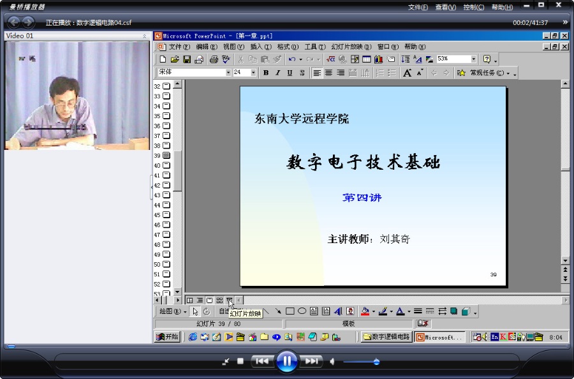The width and height of the screenshot is (574, 379).
Task: Select the Rectangle drawing tool
Action: (x=290, y=311)
